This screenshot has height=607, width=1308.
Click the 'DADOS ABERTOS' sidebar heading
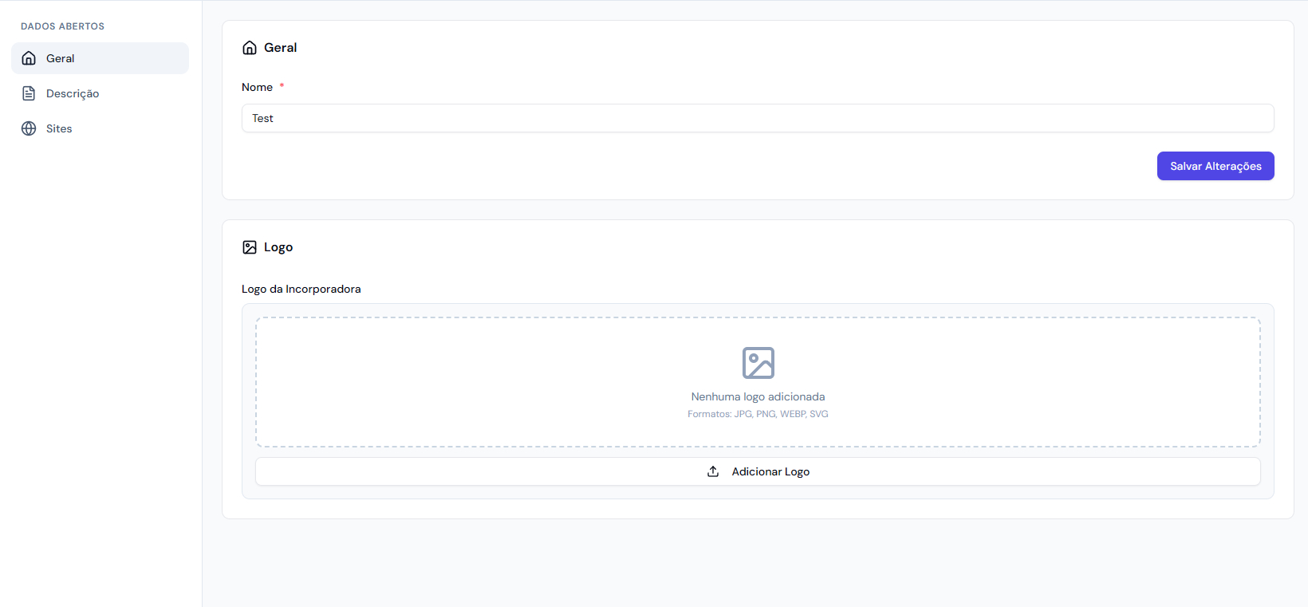pyautogui.click(x=62, y=26)
